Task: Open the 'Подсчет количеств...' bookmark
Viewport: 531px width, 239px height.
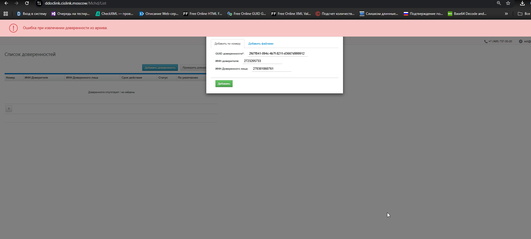Action: [x=335, y=14]
